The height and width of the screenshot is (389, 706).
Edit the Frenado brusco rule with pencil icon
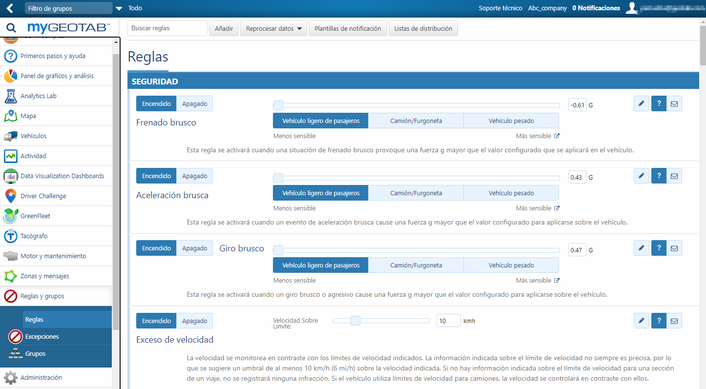(641, 103)
